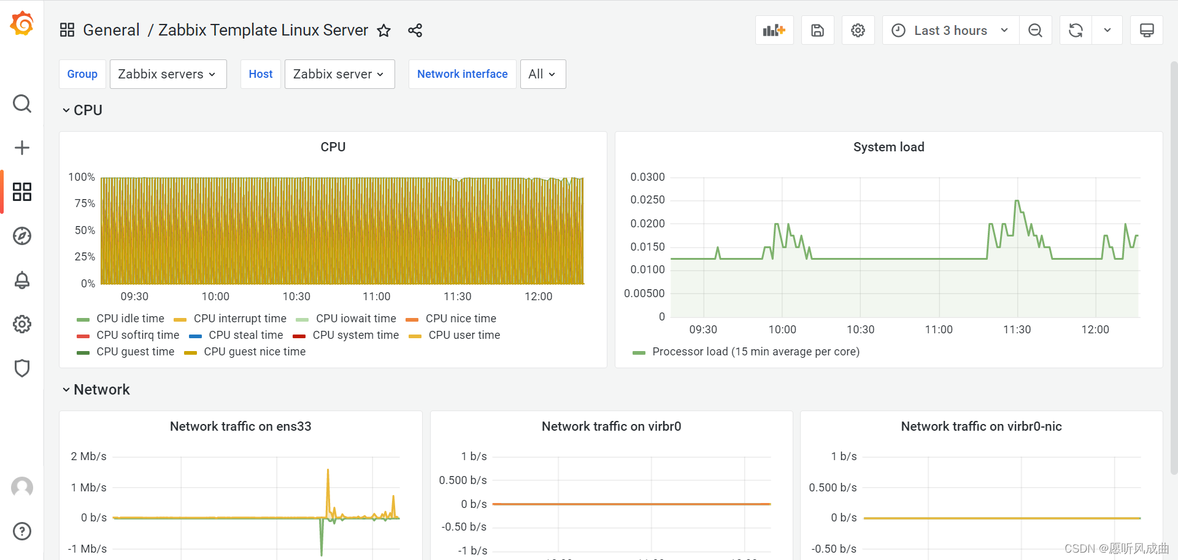Image resolution: width=1178 pixels, height=560 pixels.
Task: Cycle the TV view mode
Action: coord(1147,30)
